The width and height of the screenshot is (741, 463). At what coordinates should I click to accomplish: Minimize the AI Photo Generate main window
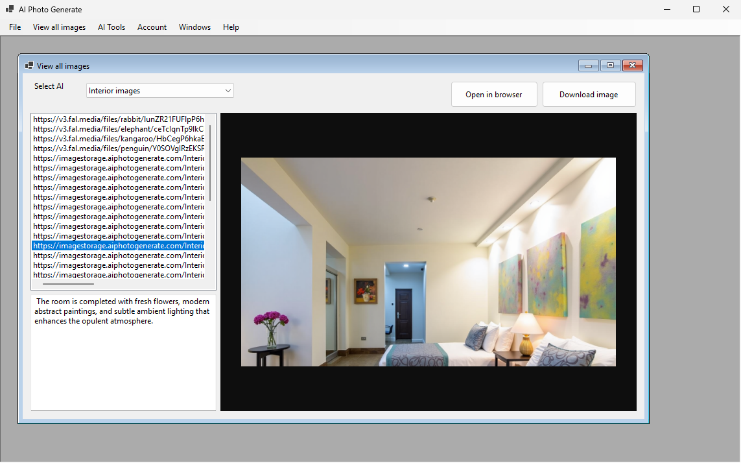pos(667,9)
